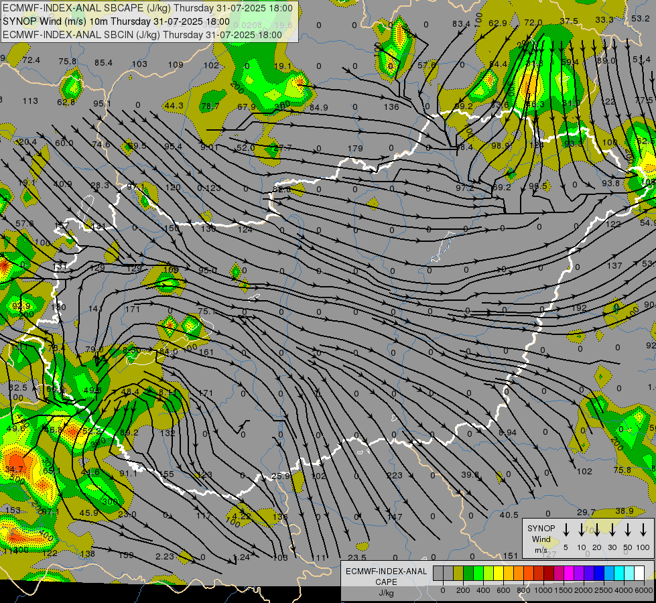Click the map value 0.123
The width and height of the screenshot is (656, 603).
[209, 188]
